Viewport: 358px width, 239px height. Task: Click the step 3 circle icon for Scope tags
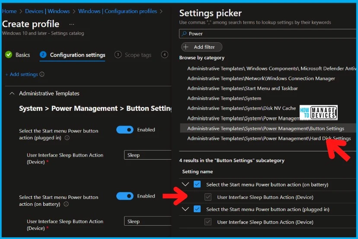click(118, 55)
